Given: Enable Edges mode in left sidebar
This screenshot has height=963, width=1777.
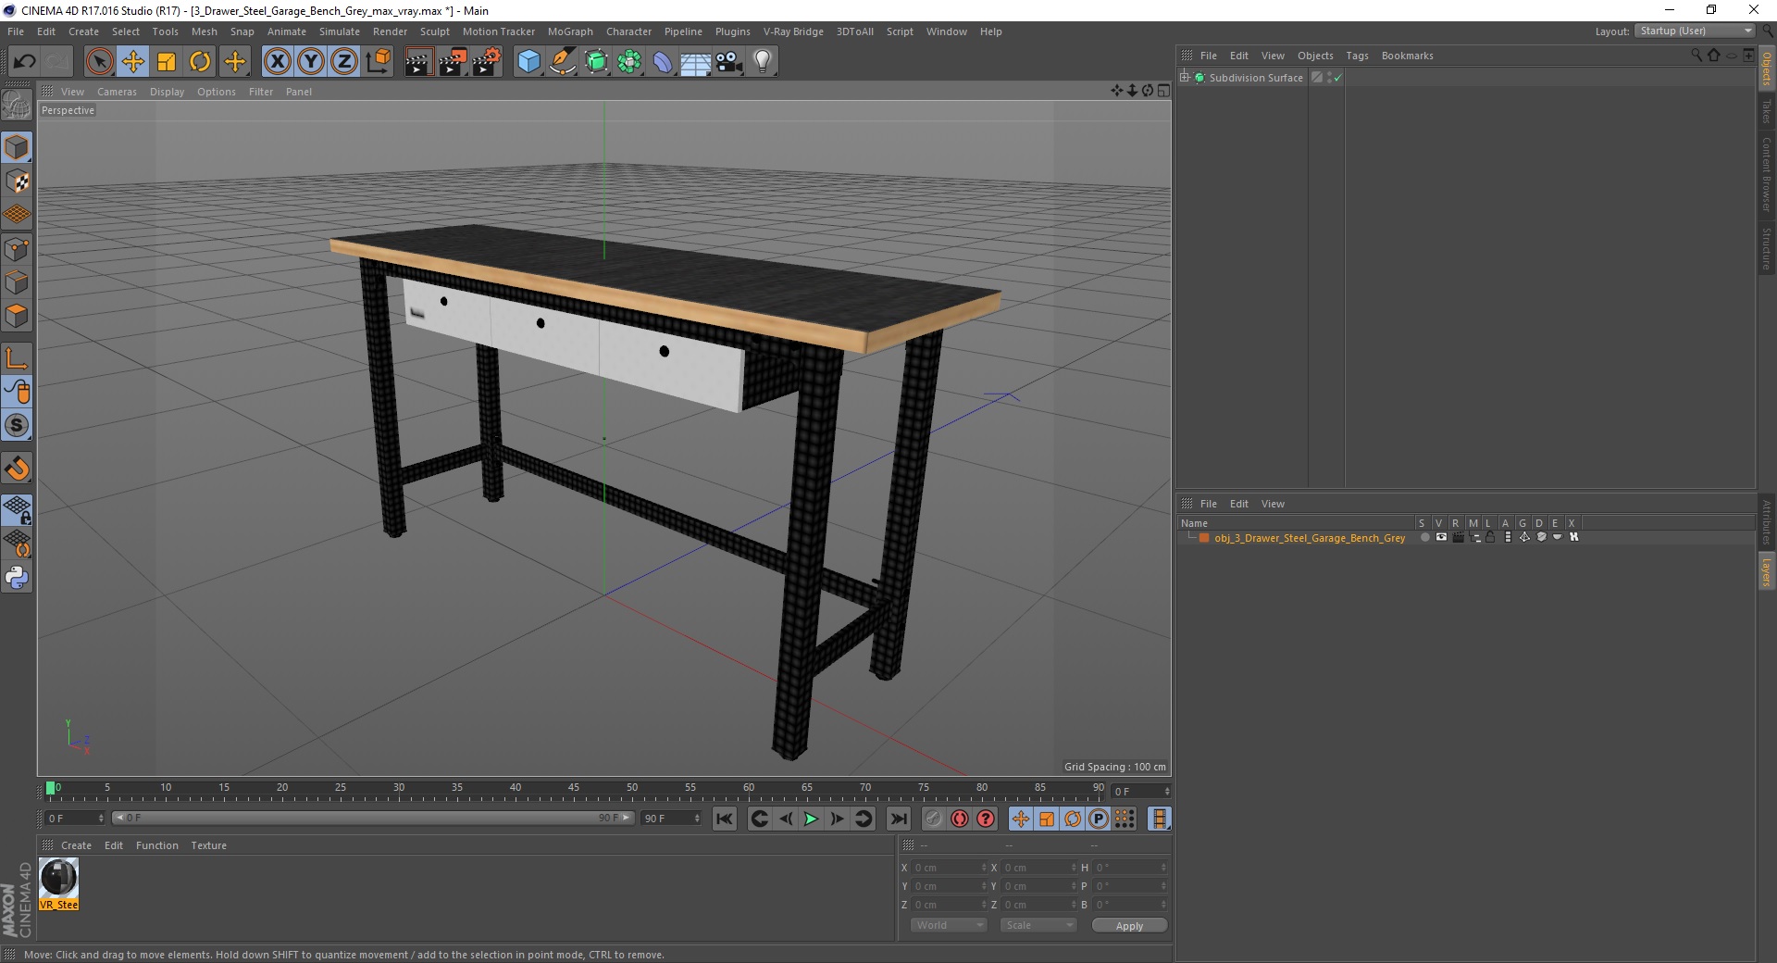Looking at the screenshot, I should tap(17, 282).
